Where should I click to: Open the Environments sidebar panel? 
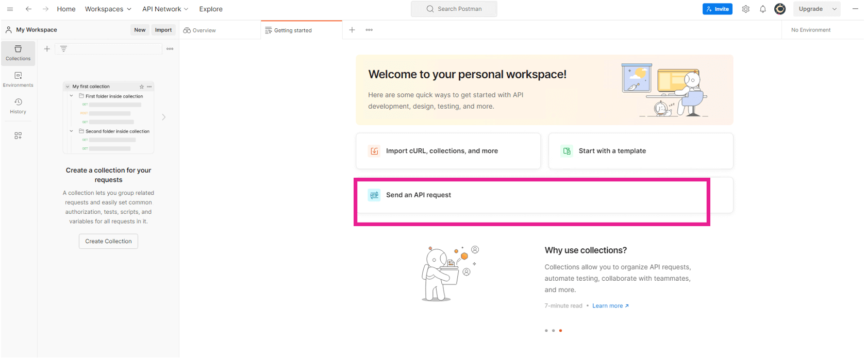(x=18, y=80)
